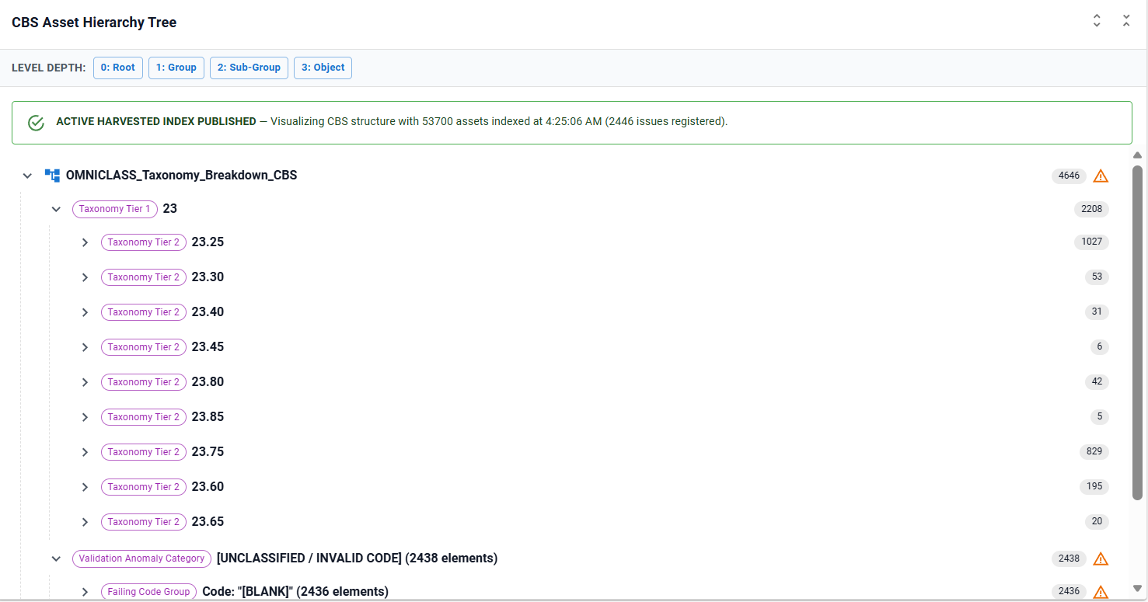Collapse the OMNICLASS_Taxonomy_Breakdown_CBS root node
1148x602 pixels.
tap(27, 176)
